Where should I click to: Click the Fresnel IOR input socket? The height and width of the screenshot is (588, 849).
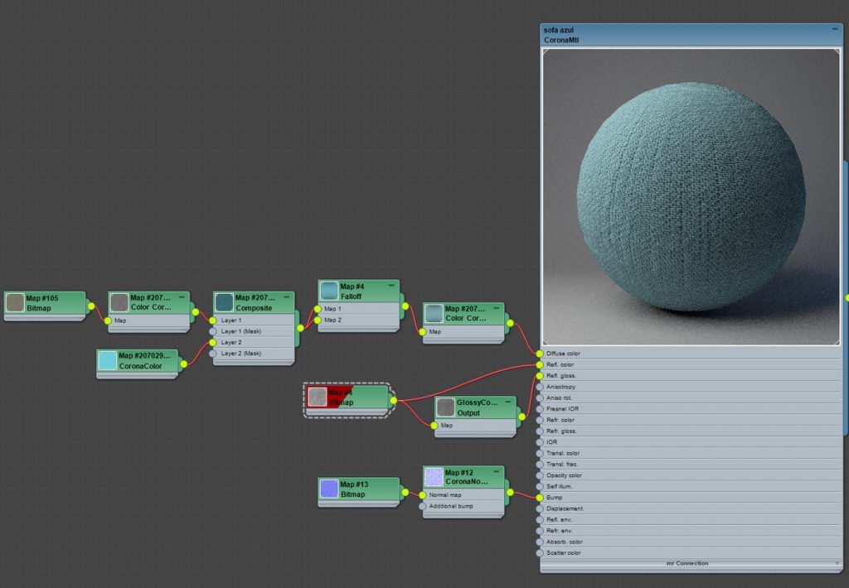point(539,409)
